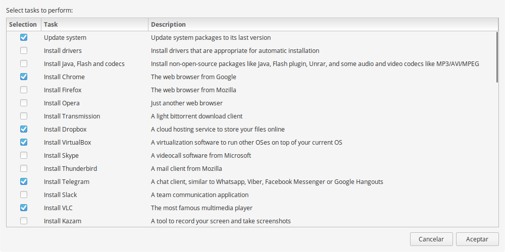Viewport: 505px width, 252px height.
Task: Click 'Install drivers that are appropriate' description
Action: pos(235,51)
